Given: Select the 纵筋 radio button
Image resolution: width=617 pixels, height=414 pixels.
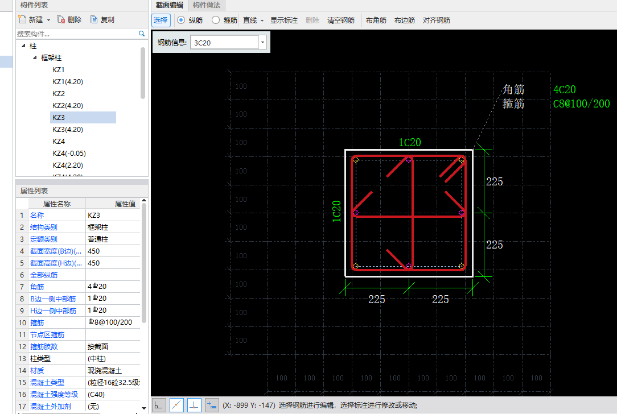Looking at the screenshot, I should tap(181, 20).
